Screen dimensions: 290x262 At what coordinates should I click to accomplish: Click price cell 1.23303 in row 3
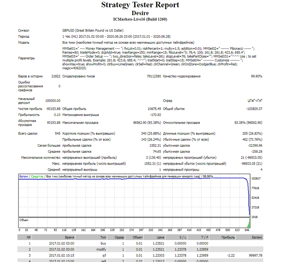[x=158, y=255]
